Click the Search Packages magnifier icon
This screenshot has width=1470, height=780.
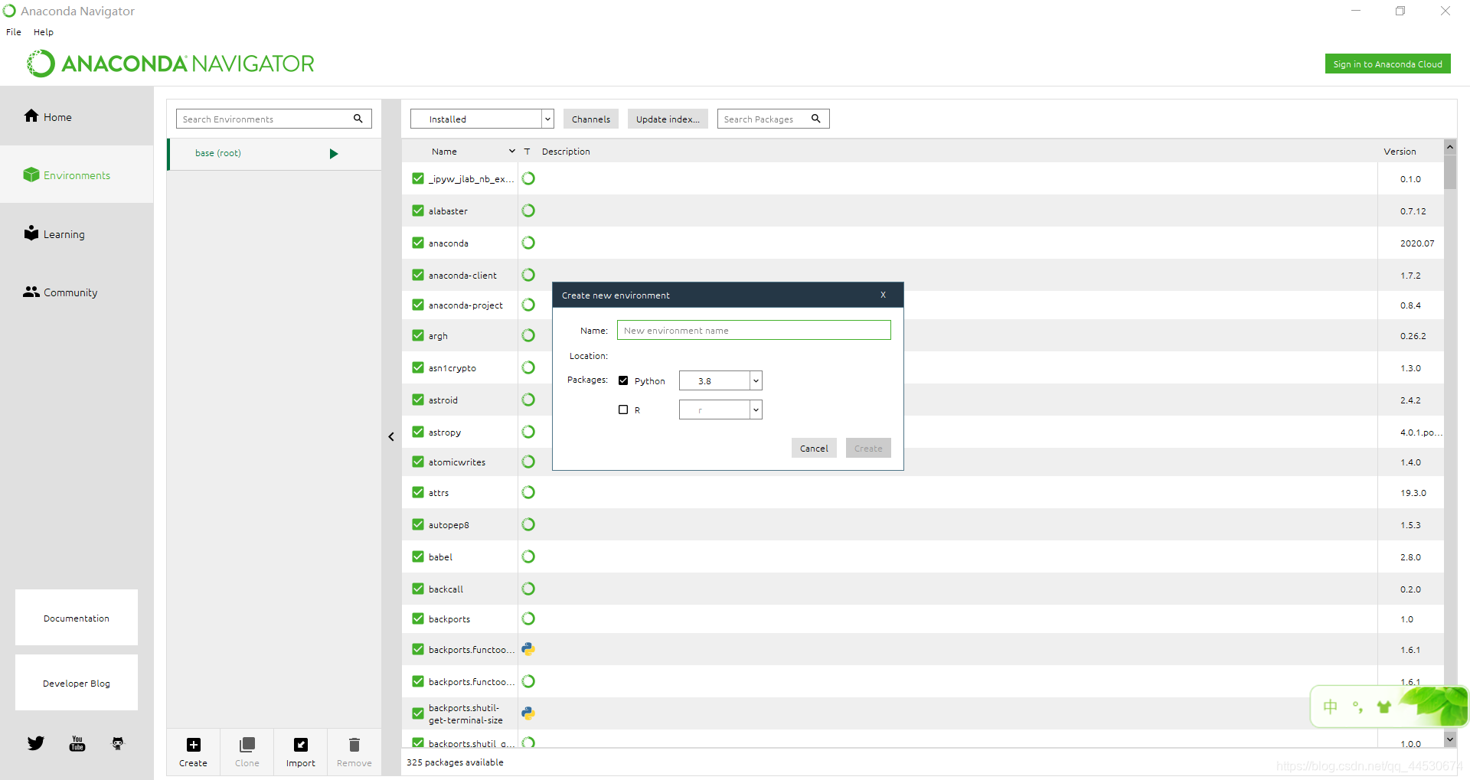click(816, 119)
